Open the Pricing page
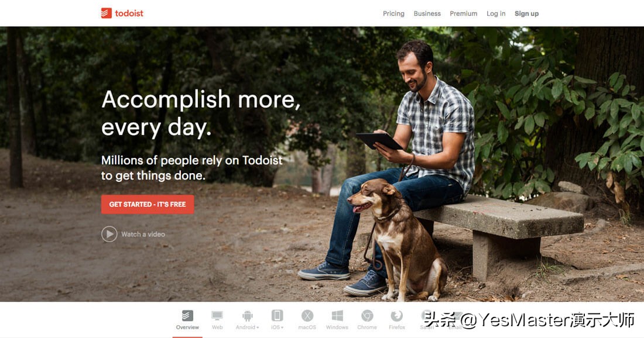Screen dimensions: 644x338 (393, 13)
